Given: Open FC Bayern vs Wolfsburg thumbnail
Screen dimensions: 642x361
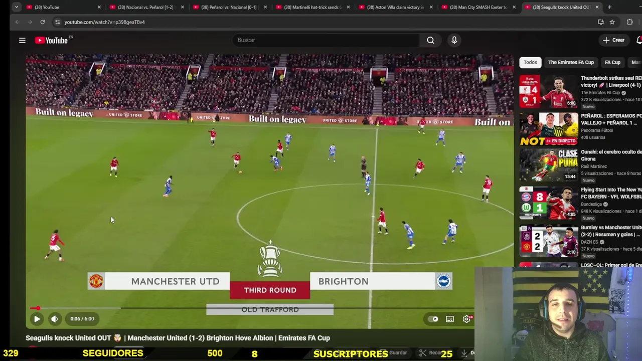Looking at the screenshot, I should coord(549,203).
